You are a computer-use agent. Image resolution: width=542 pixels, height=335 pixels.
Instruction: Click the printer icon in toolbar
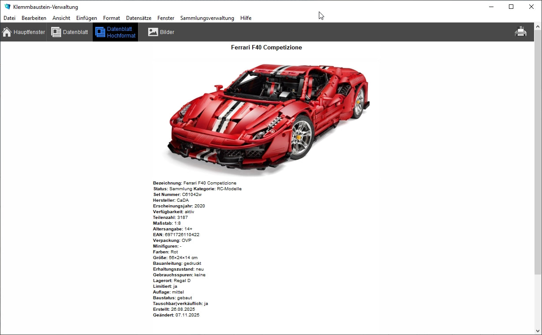tap(521, 32)
